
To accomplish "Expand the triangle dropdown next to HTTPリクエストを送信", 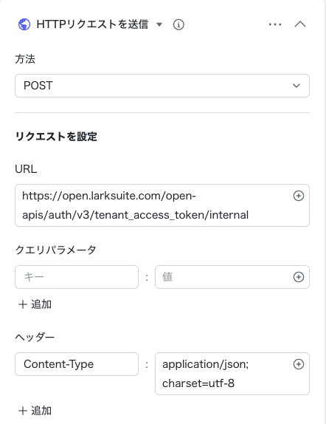I will [159, 24].
